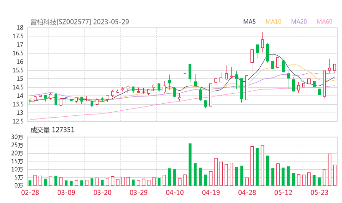Click the 04-28 date axis label
342x203 pixels.
[247, 192]
